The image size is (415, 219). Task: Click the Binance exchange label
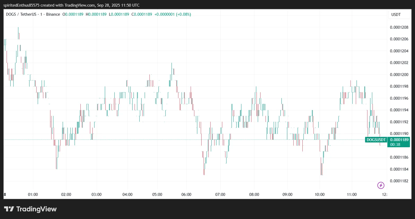tap(53, 14)
